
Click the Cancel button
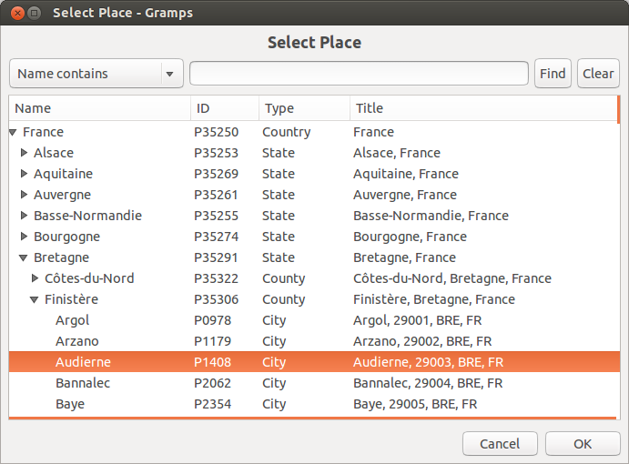pos(500,444)
